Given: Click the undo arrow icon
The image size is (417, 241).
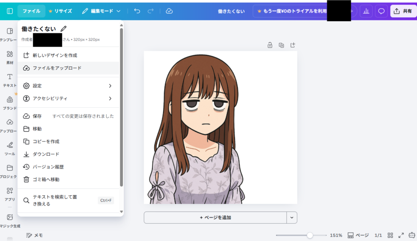Looking at the screenshot, I should pyautogui.click(x=137, y=11).
